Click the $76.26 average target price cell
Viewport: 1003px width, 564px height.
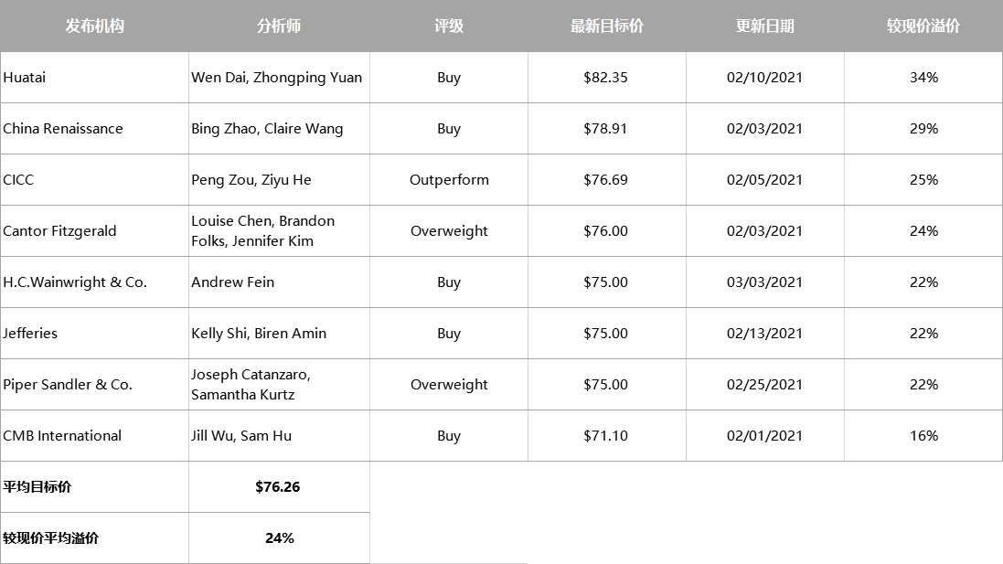(279, 486)
